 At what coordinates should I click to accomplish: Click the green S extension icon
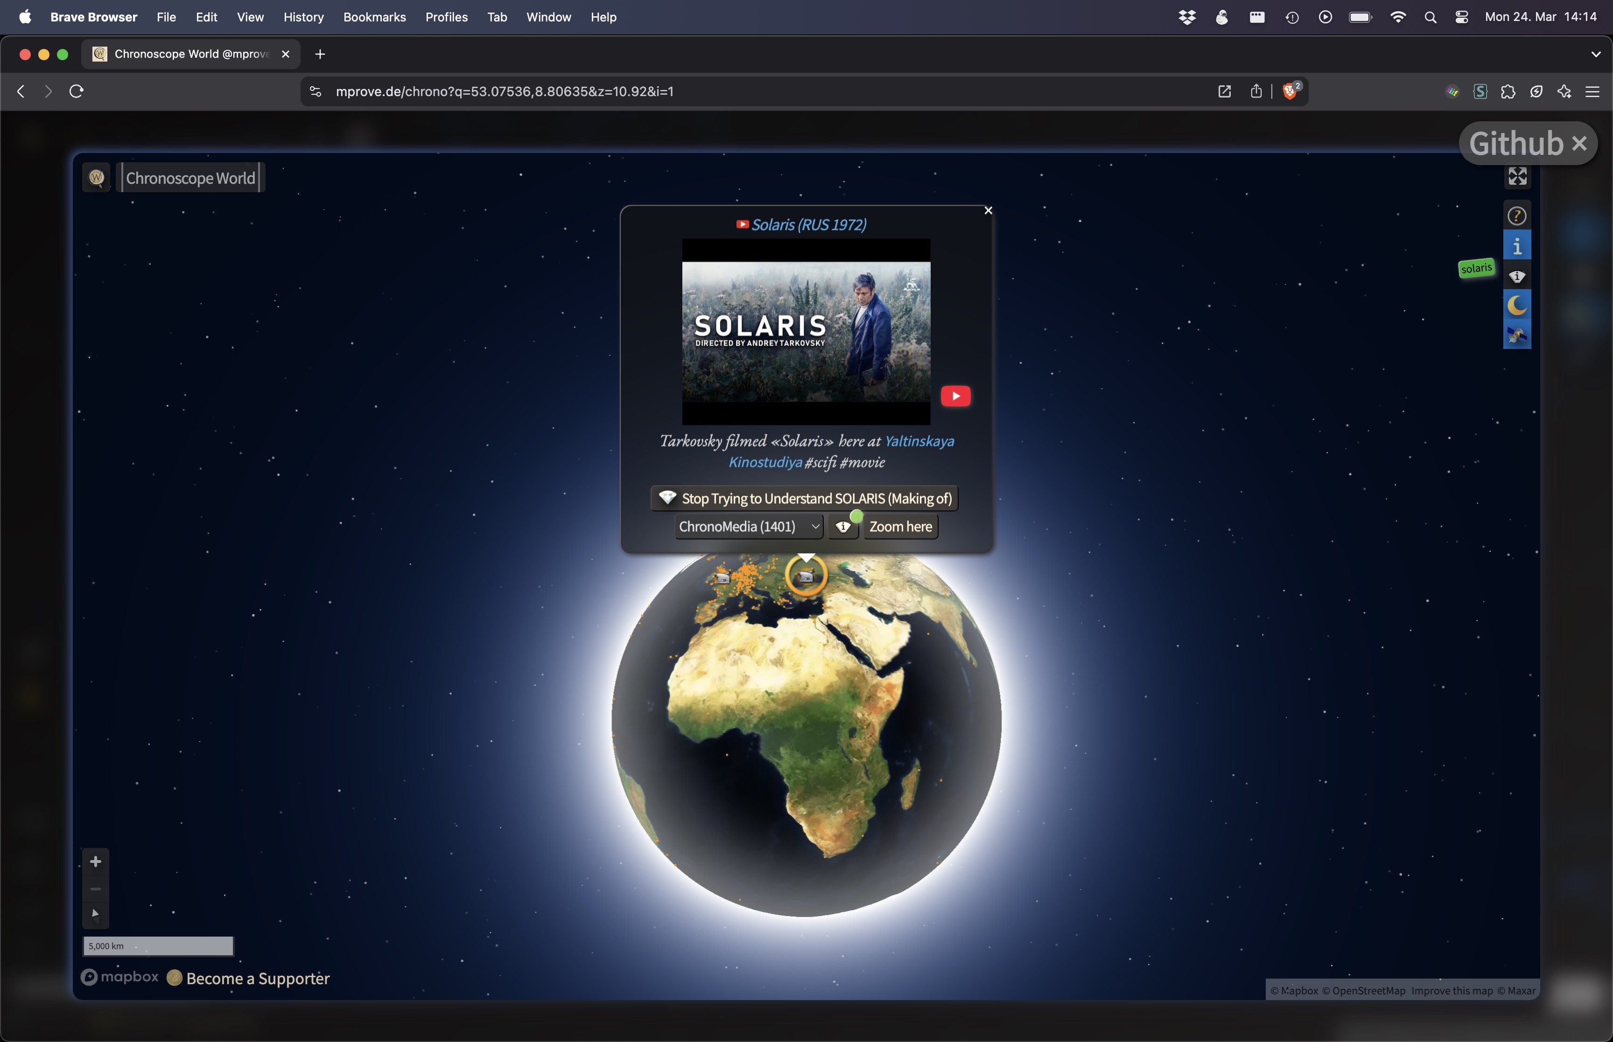(x=1480, y=91)
